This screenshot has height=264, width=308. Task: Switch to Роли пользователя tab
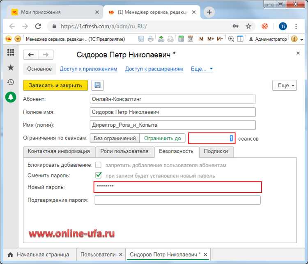click(x=124, y=152)
